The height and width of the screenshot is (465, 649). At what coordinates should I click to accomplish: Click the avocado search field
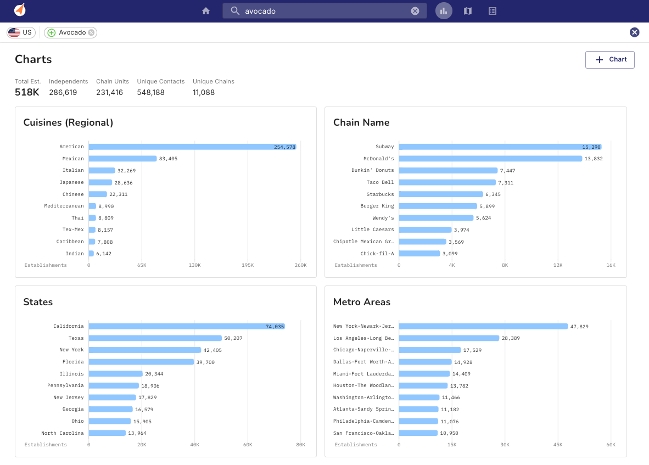(x=324, y=11)
